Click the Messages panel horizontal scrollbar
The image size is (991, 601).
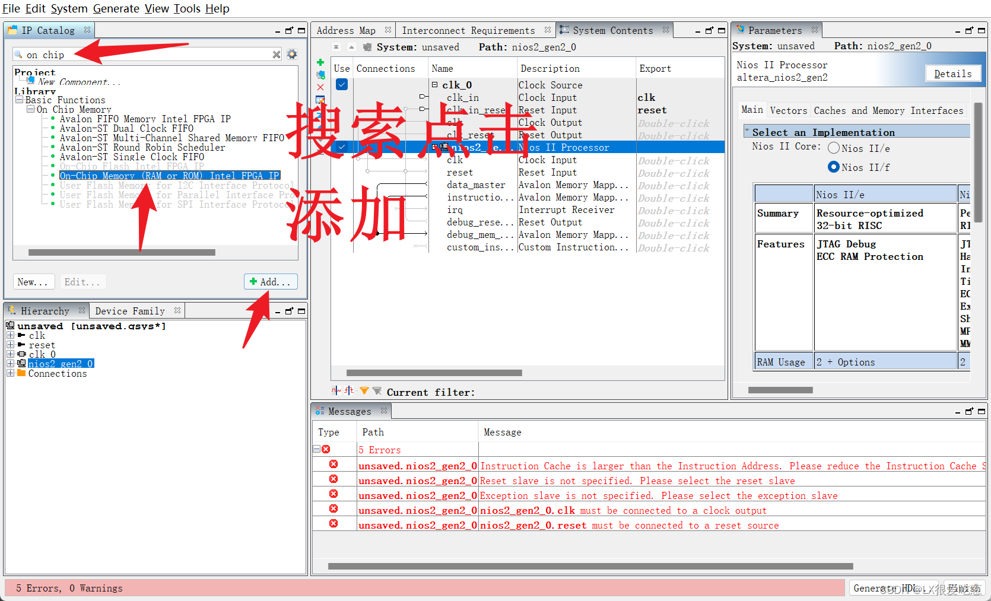coord(590,566)
